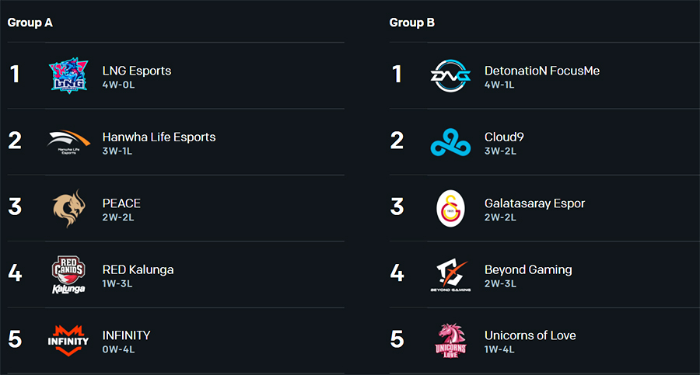This screenshot has height=375, width=700.
Task: Click the Galatasaray Espor crest logo
Action: pyautogui.click(x=450, y=208)
